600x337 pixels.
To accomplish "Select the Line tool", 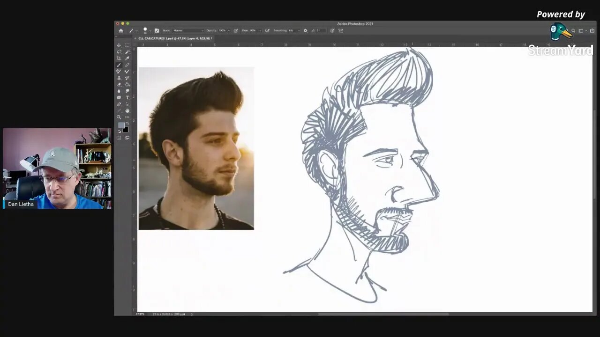I will (119, 110).
